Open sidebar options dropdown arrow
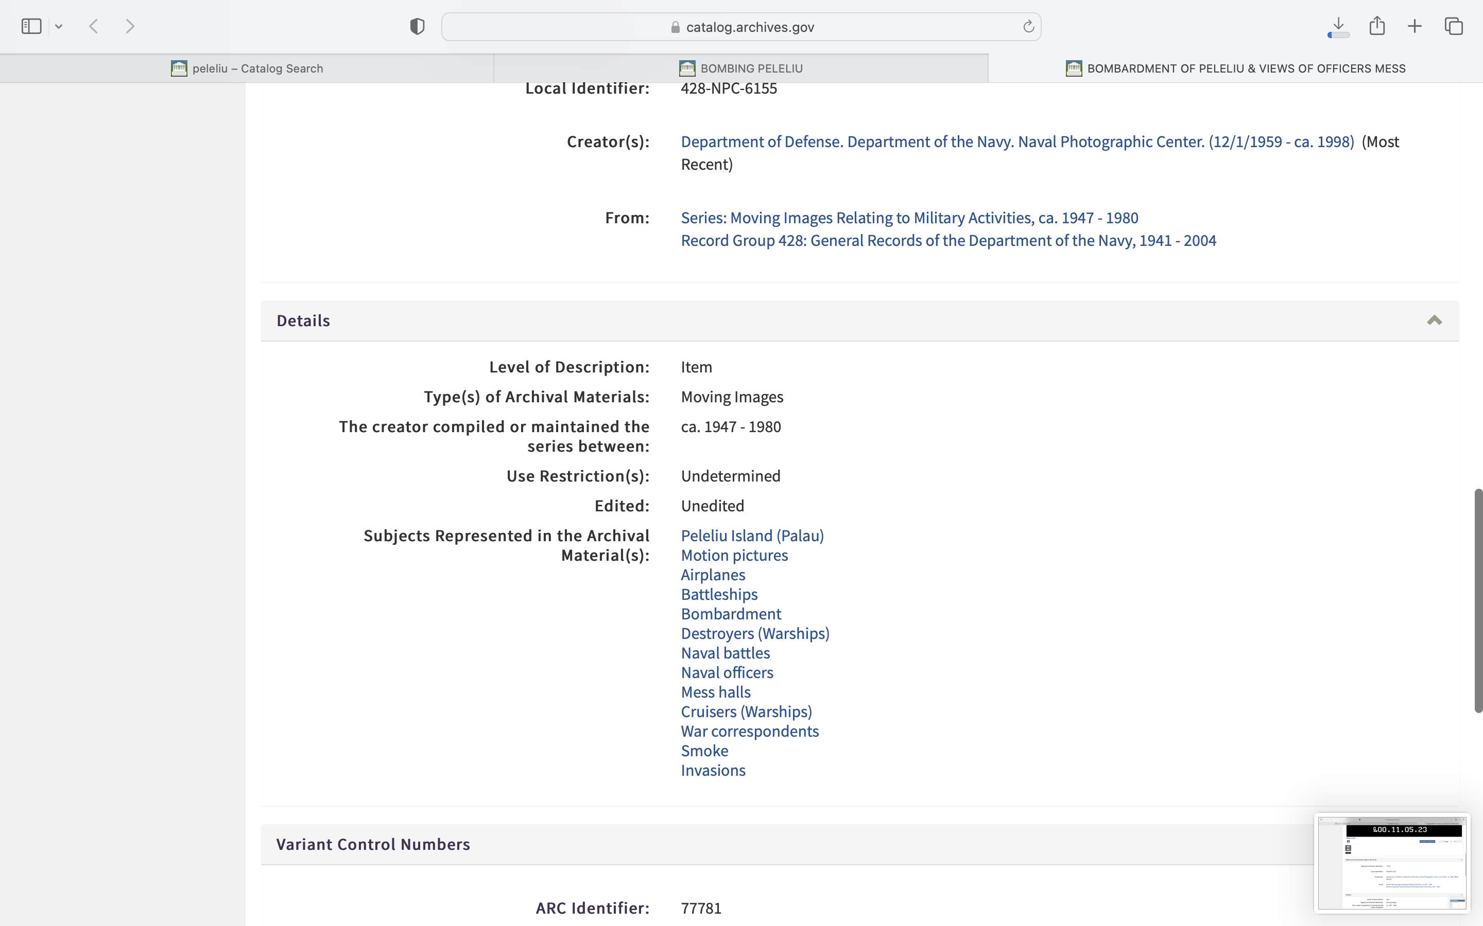Viewport: 1483px width, 926px height. 59,26
